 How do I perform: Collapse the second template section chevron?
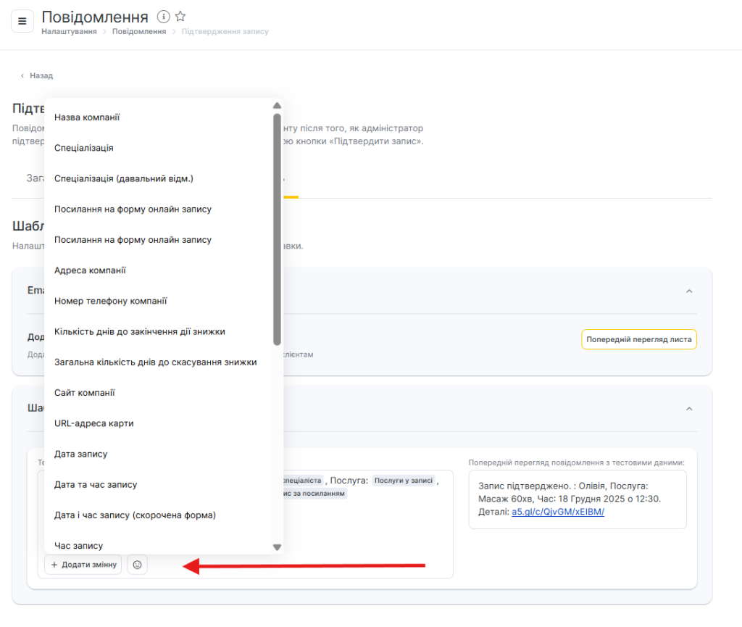click(x=689, y=409)
